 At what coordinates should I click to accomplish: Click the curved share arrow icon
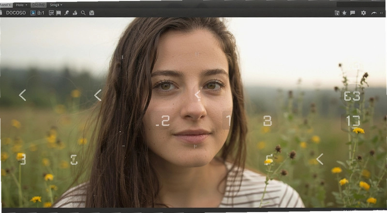[x=374, y=13]
